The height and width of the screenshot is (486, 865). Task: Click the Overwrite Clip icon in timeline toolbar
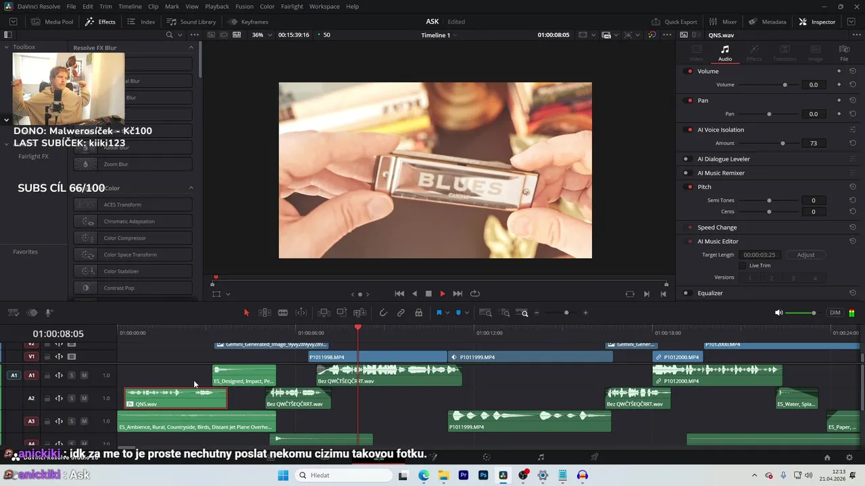(x=341, y=313)
